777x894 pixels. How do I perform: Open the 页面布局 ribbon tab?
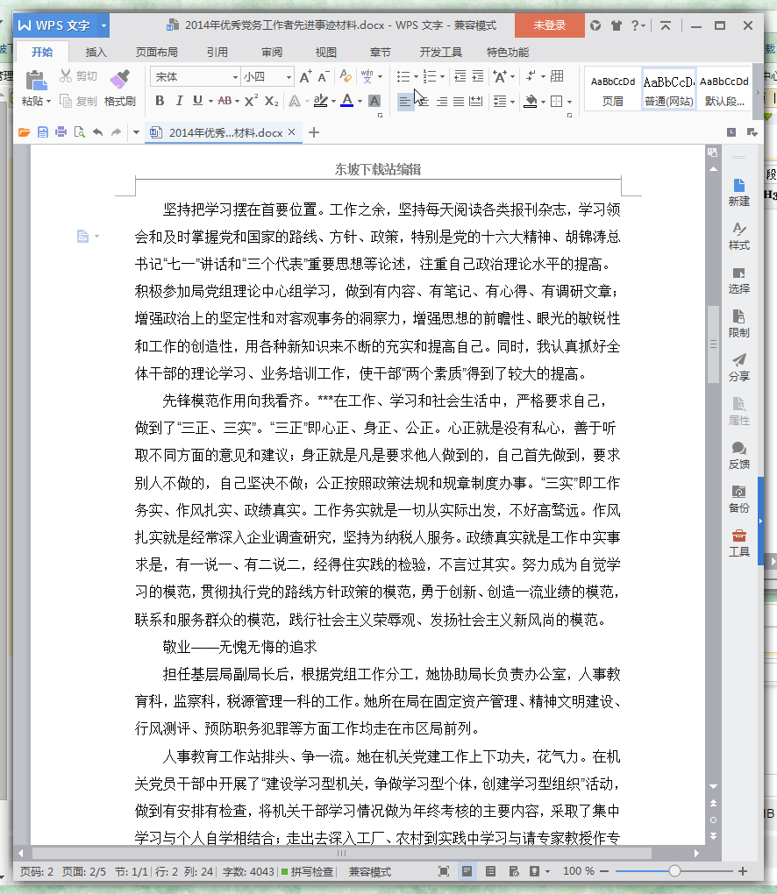[x=157, y=52]
